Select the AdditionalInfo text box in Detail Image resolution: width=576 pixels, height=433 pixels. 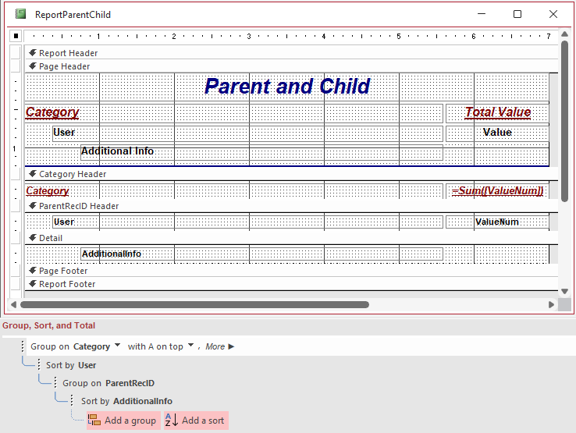click(x=261, y=254)
